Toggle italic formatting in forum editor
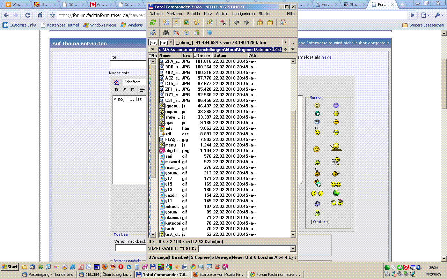This screenshot has width=447, height=279. coord(124,90)
